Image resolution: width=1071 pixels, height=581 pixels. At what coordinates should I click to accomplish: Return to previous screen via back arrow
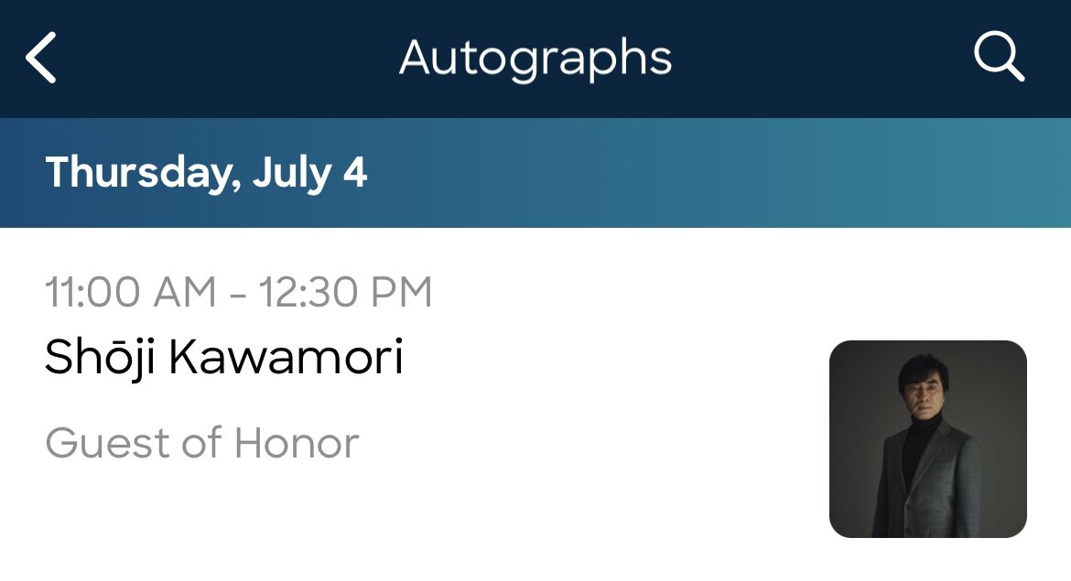pyautogui.click(x=41, y=58)
